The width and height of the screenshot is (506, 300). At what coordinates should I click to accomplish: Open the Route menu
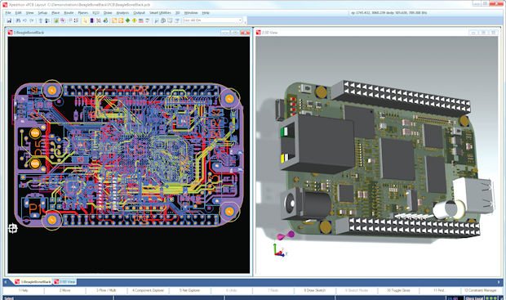pyautogui.click(x=69, y=12)
